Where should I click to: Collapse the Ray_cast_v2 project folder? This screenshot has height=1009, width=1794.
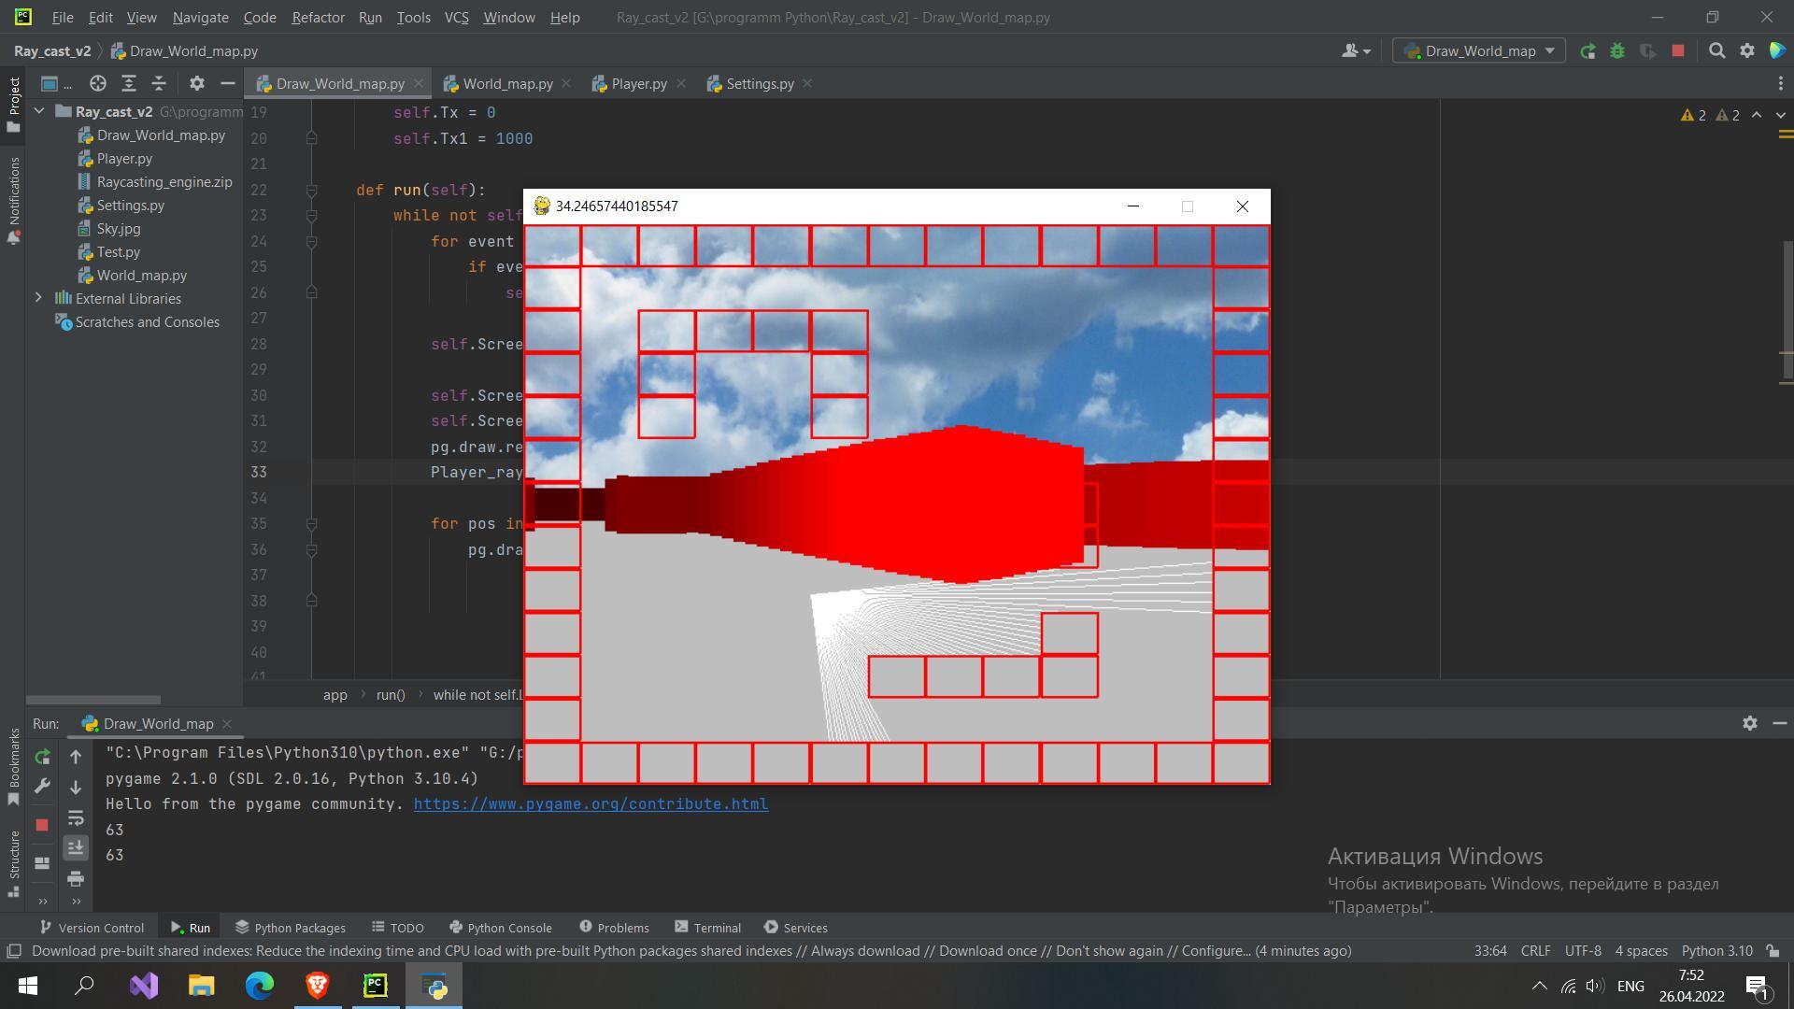click(38, 111)
